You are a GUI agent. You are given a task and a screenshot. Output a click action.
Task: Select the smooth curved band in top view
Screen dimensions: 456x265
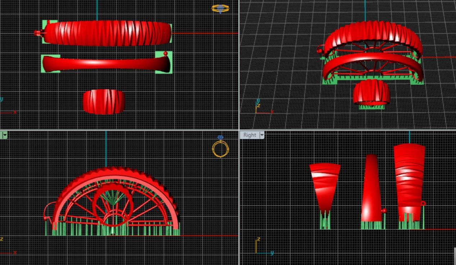104,63
